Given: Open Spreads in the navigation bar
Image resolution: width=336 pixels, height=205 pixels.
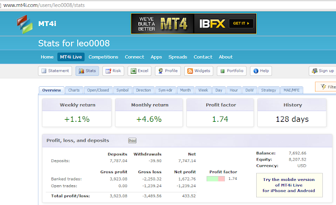Looking at the screenshot, I should (x=177, y=57).
